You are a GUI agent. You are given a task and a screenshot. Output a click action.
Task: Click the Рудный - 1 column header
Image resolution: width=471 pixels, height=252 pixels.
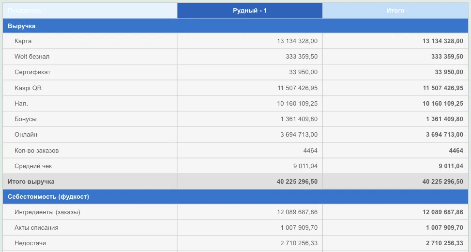(x=250, y=11)
